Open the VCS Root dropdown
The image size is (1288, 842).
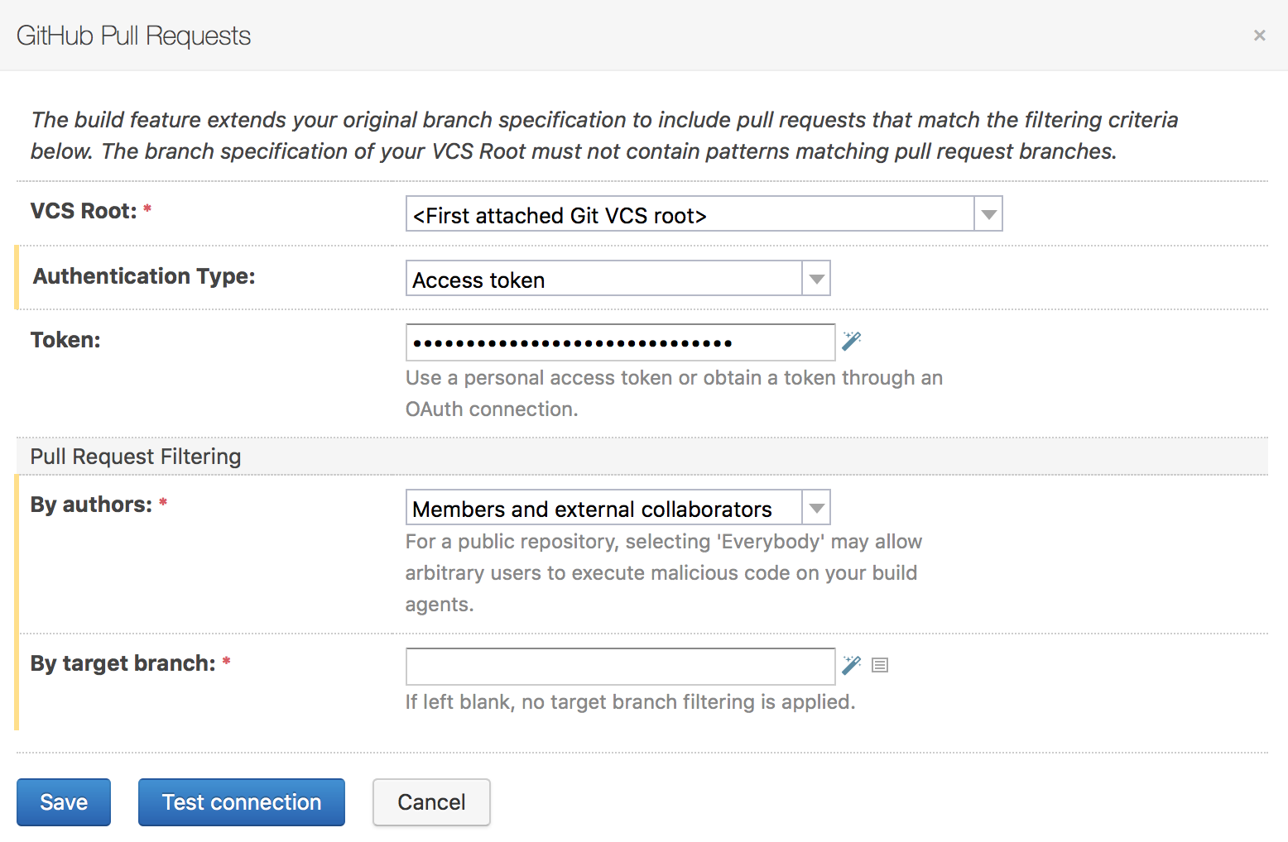point(704,213)
